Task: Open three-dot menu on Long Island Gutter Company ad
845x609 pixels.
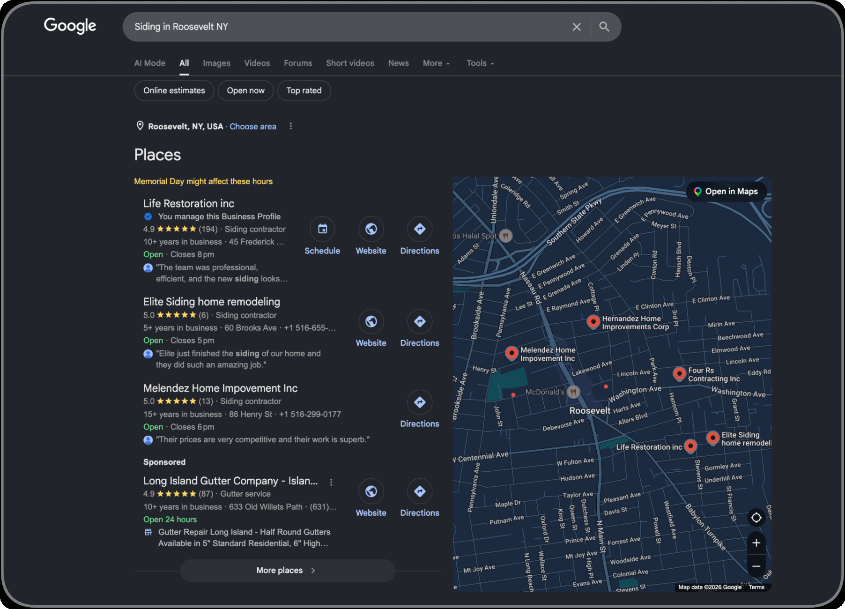Action: tap(331, 482)
